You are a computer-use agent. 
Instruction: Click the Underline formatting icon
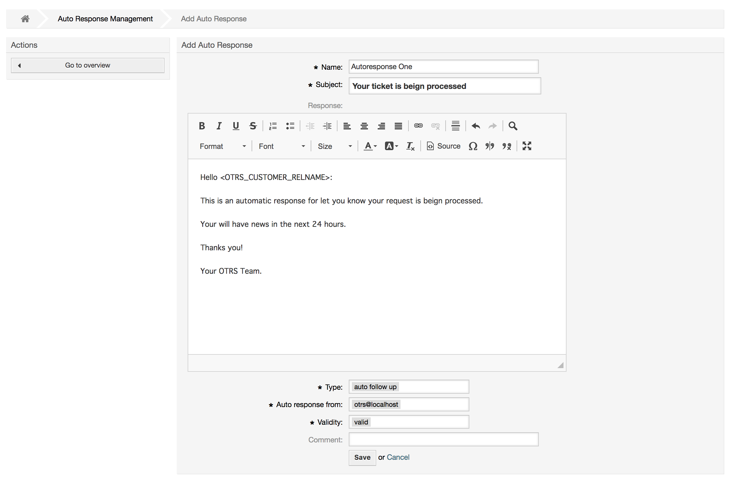pyautogui.click(x=236, y=126)
